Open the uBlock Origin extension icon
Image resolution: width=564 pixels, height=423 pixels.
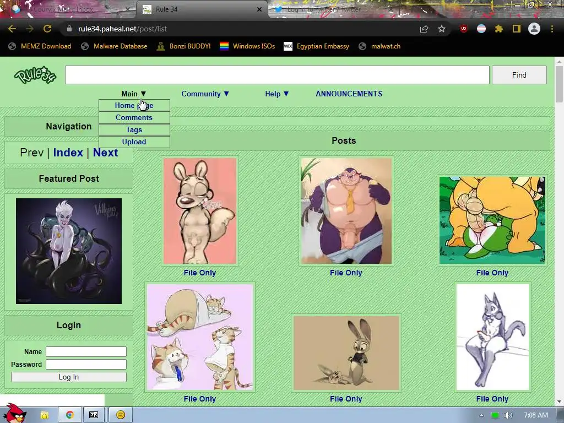pos(464,29)
